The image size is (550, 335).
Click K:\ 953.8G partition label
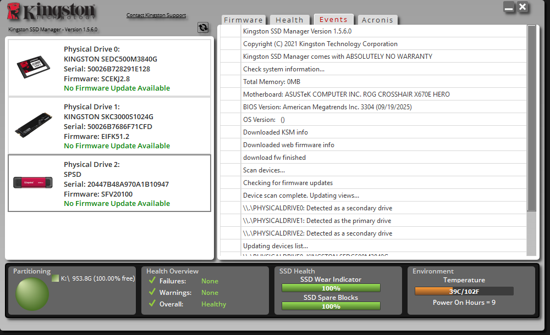click(98, 278)
